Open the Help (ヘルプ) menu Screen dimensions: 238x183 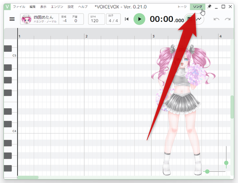tap(83, 7)
